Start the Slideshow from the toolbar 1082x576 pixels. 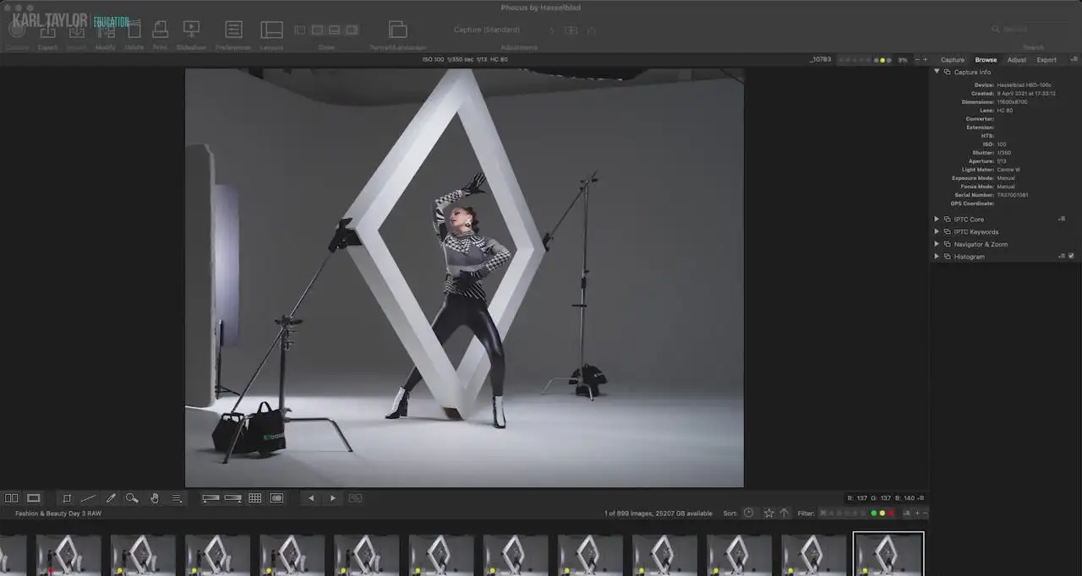pos(191,30)
